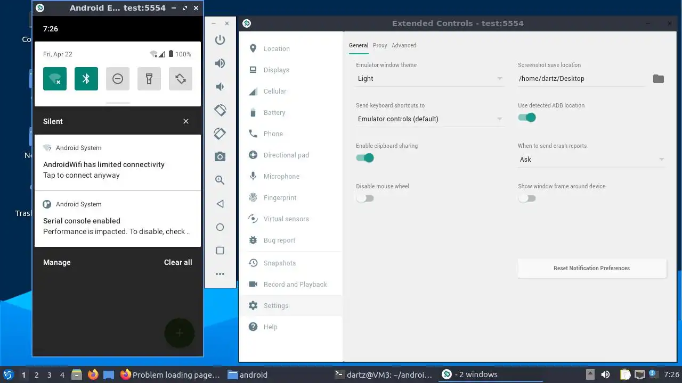Open Record and Playback in sidebar
The image size is (682, 383).
click(291, 285)
